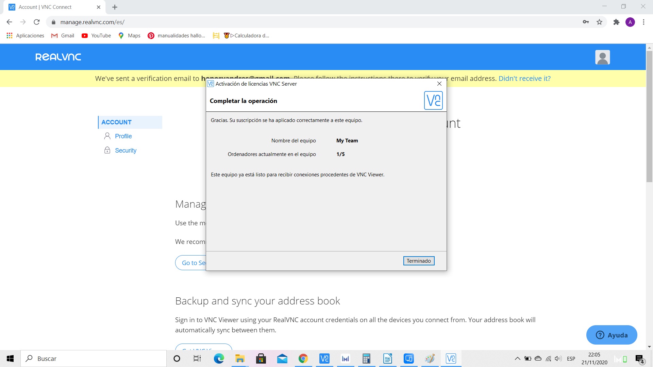Open the account avatar menu top right
The height and width of the screenshot is (367, 653).
[602, 57]
